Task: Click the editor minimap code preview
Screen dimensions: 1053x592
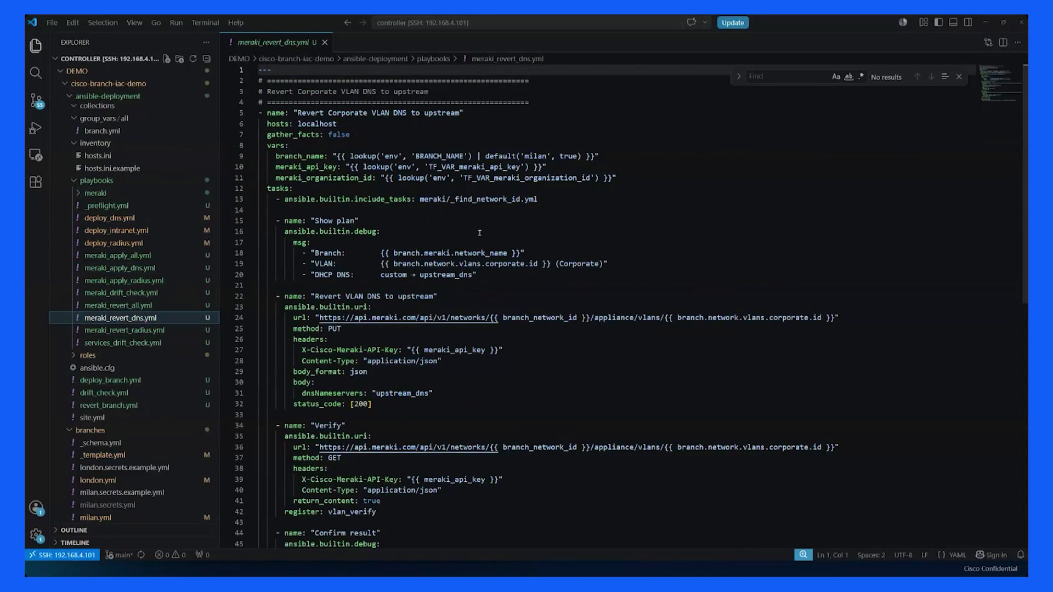Action: (x=1000, y=84)
